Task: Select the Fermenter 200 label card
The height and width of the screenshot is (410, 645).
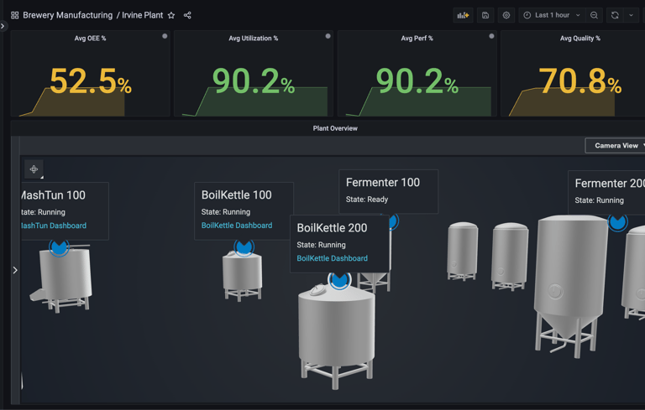Action: coord(606,192)
